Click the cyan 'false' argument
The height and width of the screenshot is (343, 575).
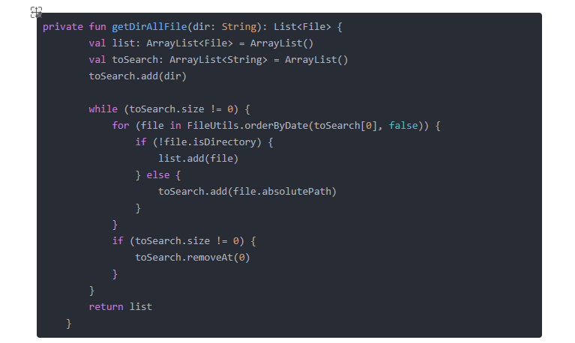click(403, 126)
